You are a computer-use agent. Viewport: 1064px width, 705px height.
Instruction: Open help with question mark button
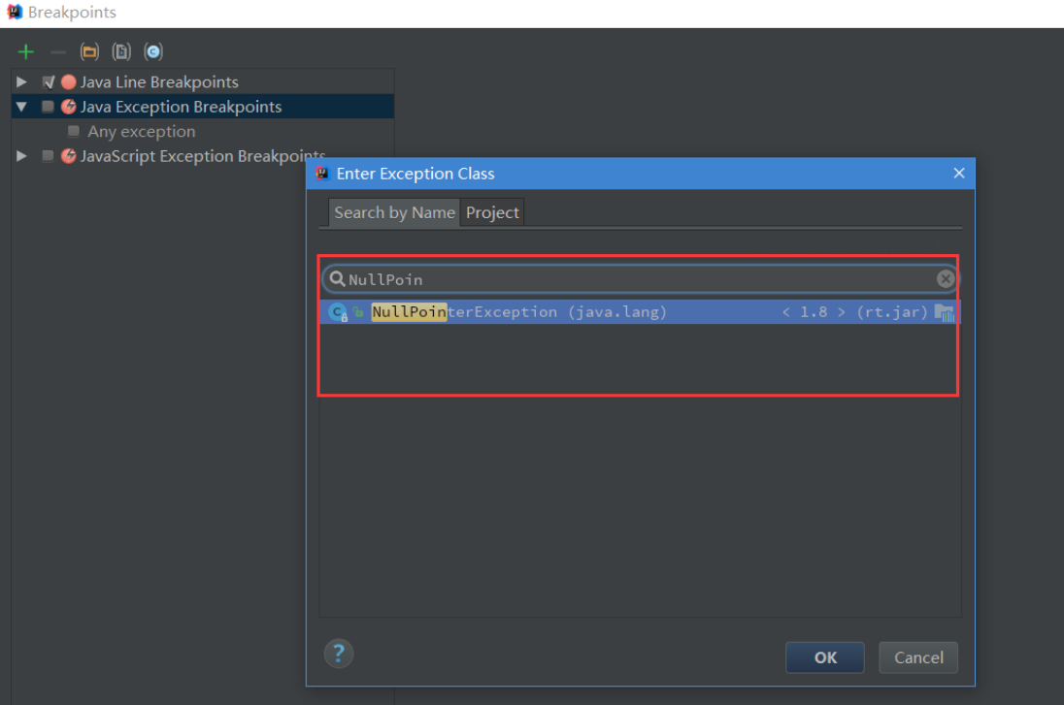click(339, 654)
